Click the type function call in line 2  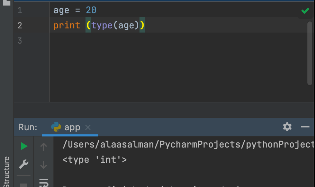pos(102,26)
